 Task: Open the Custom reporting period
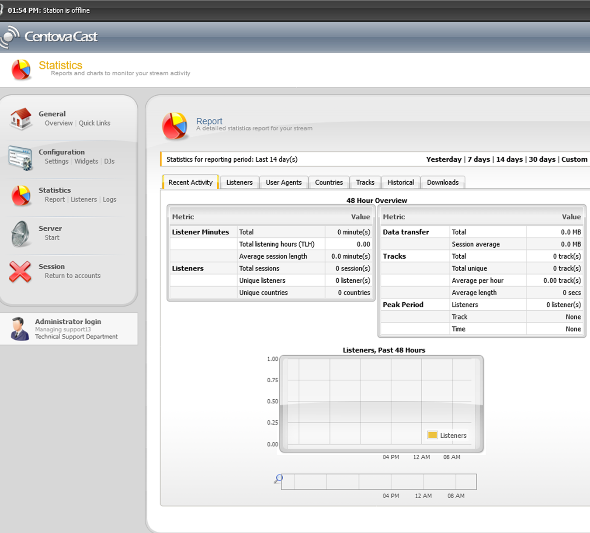574,159
